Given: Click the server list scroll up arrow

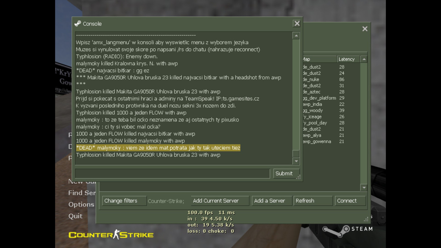Looking at the screenshot, I should point(364,59).
